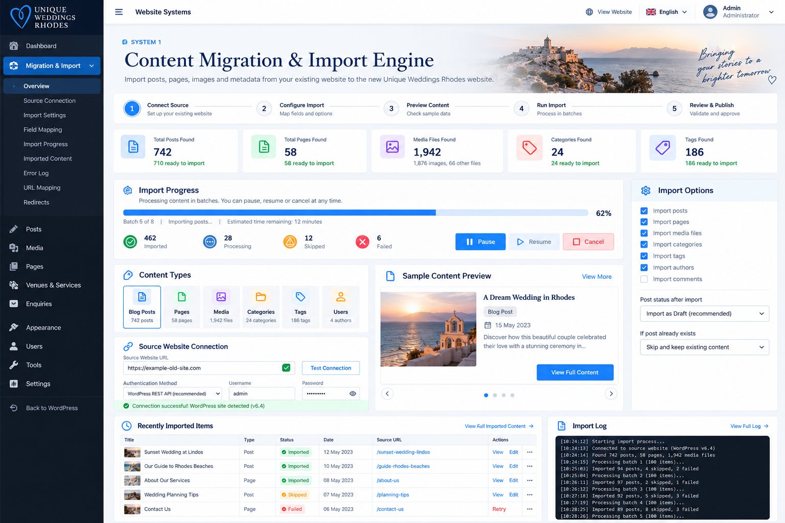Cancel the import
The width and height of the screenshot is (785, 523).
pyautogui.click(x=588, y=242)
